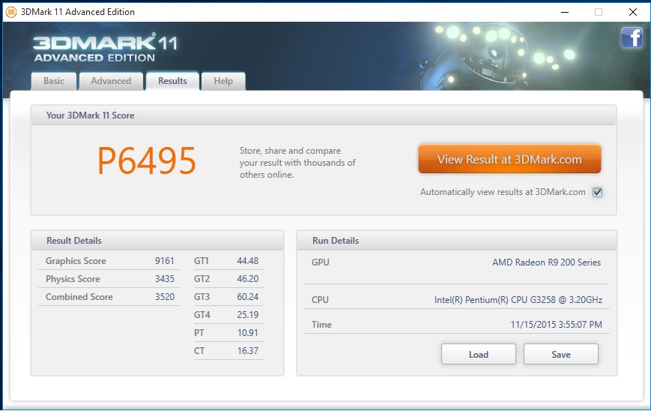Click the PT label
Screen dimensions: 651x411
(x=199, y=333)
